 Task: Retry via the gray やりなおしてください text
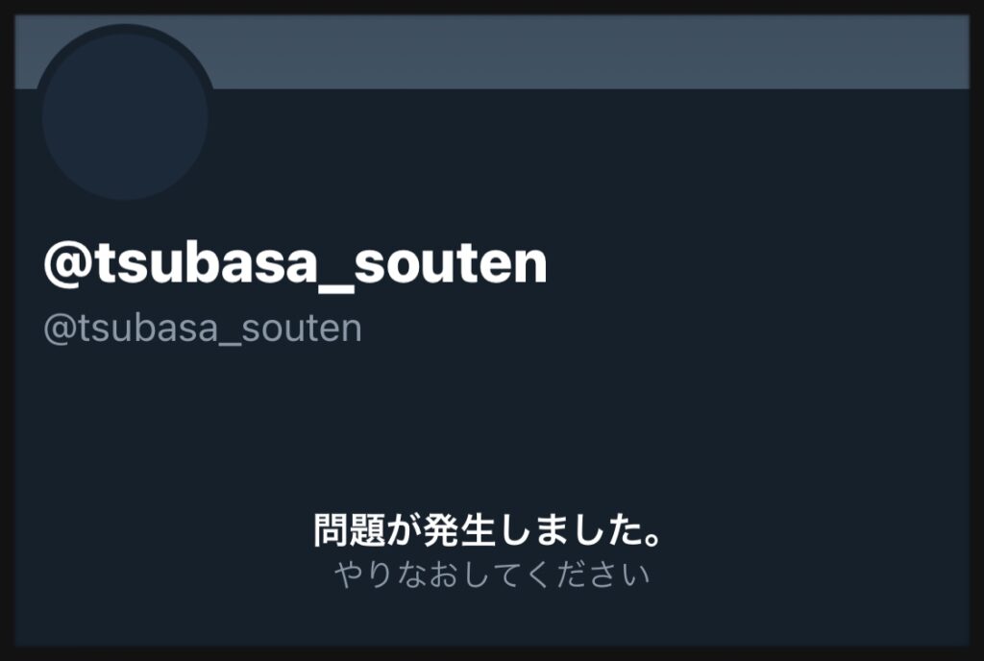point(491,575)
